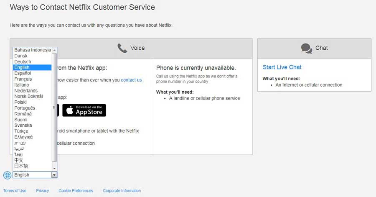The height and width of the screenshot is (197, 376).
Task: Select Bahasa Indonesia language option
Action: [32, 50]
